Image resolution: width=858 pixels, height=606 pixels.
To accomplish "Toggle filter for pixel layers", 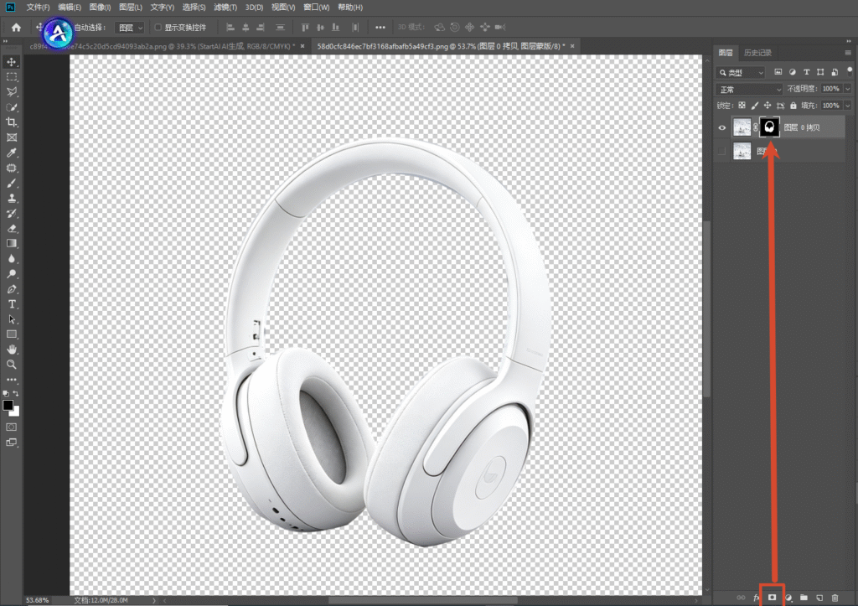I will coord(778,72).
